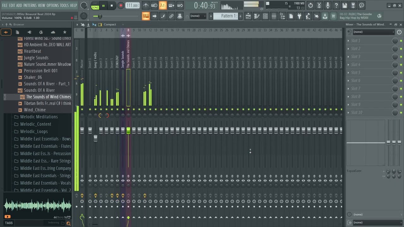Select browser audio waveform tab
This screenshot has width=404, height=227.
click(6, 32)
